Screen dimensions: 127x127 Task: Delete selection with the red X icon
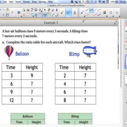click(24, 15)
